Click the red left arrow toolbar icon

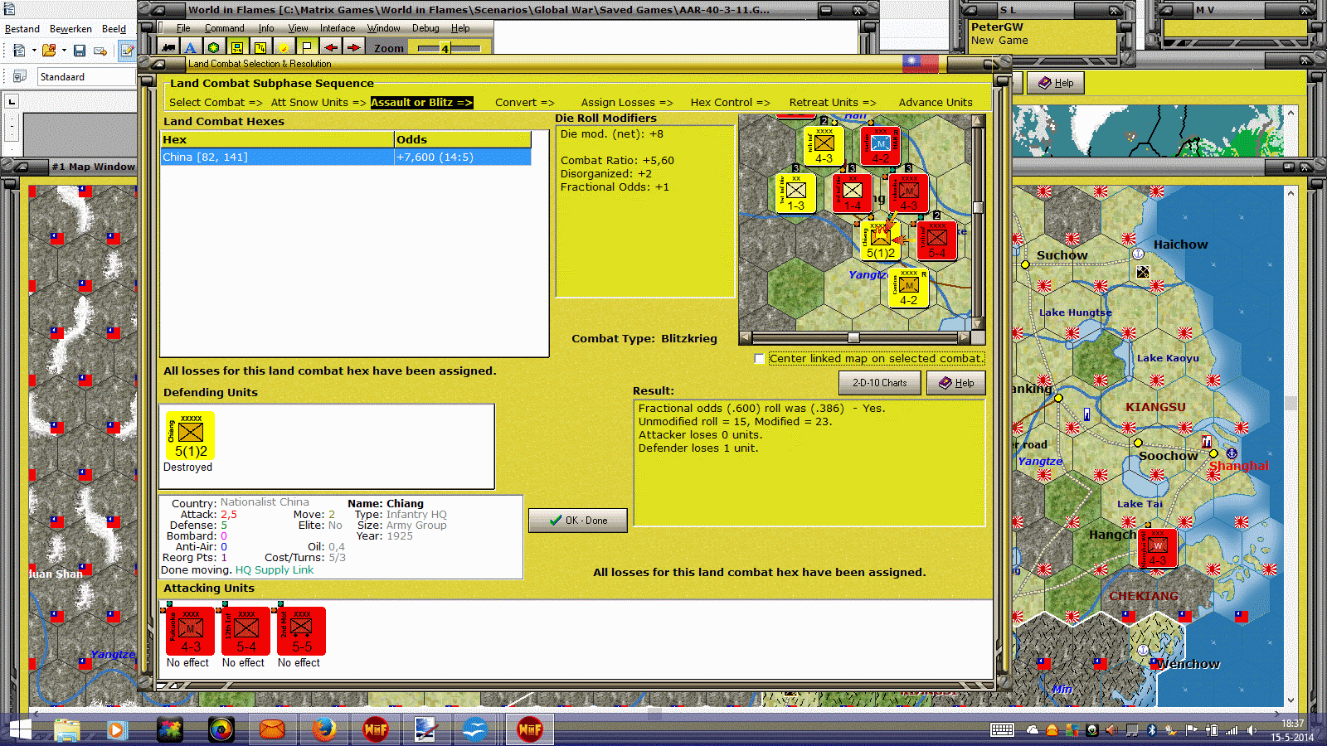(330, 48)
